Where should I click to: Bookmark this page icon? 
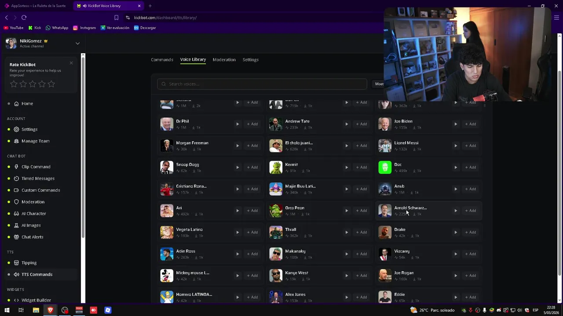116,18
